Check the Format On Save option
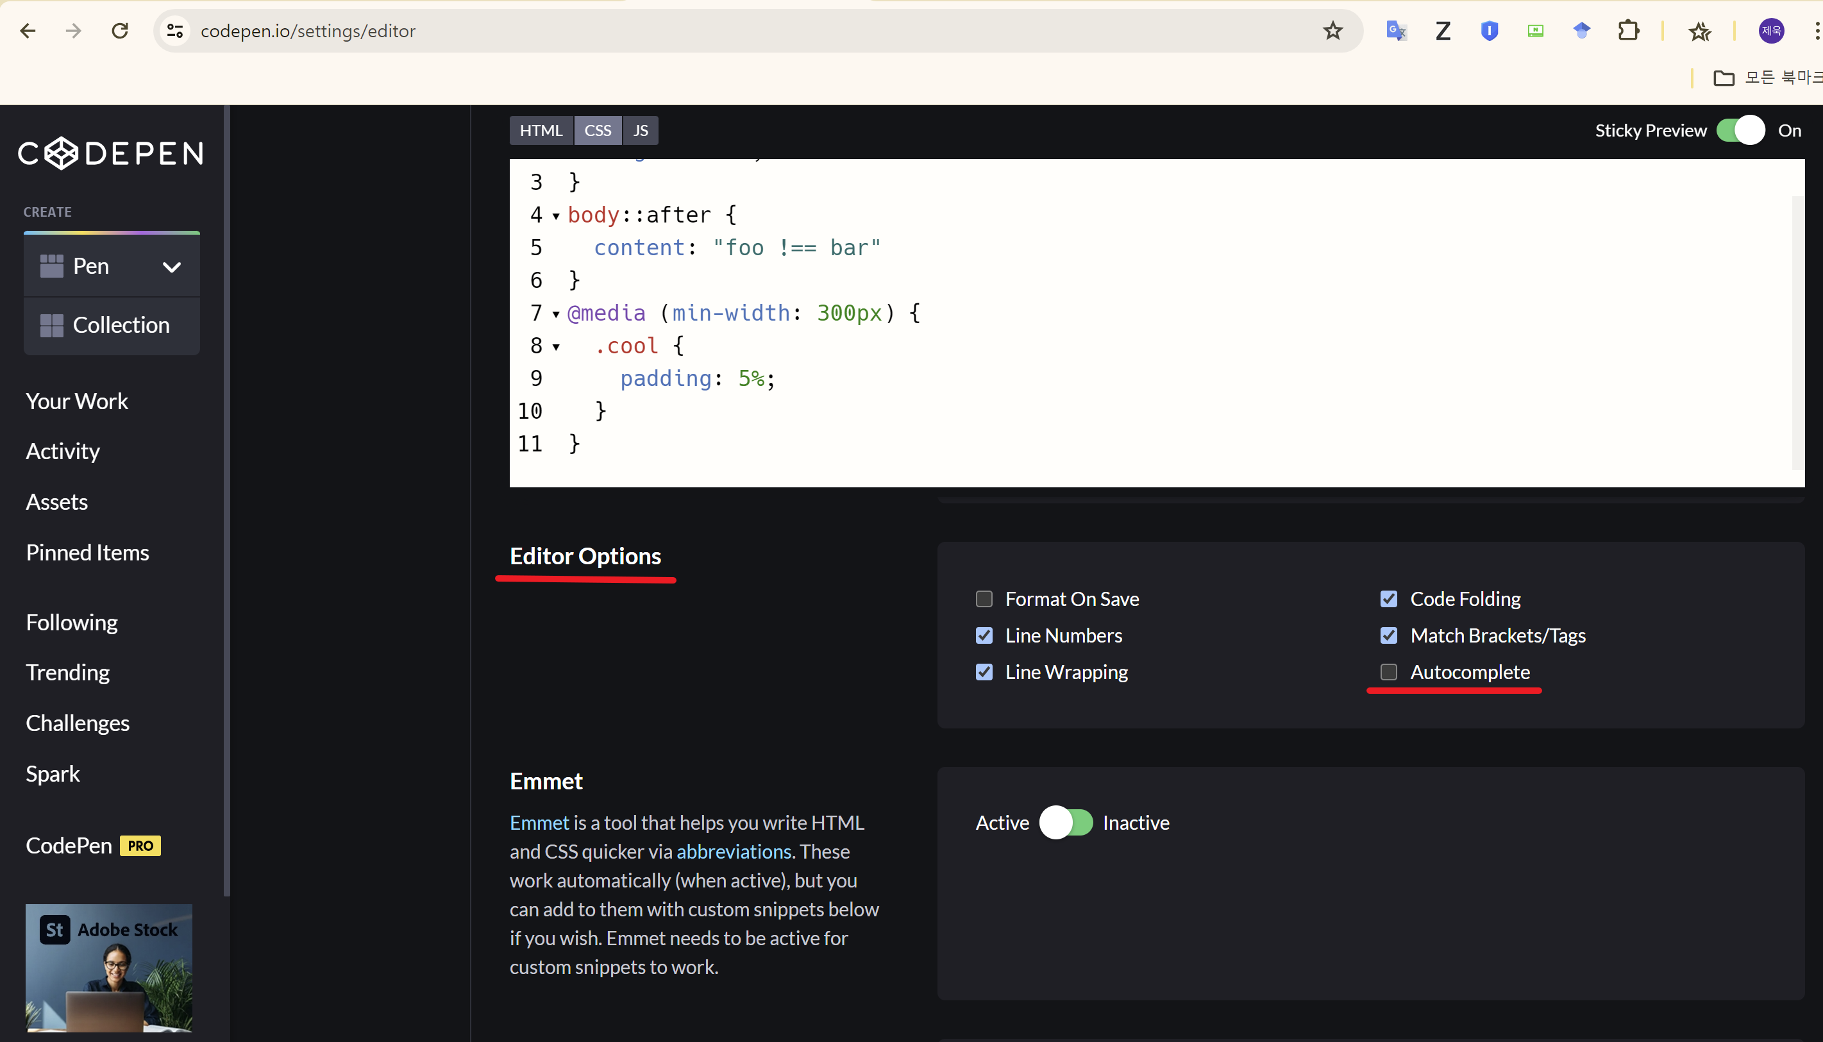Screen dimensions: 1823x1042 coord(984,599)
